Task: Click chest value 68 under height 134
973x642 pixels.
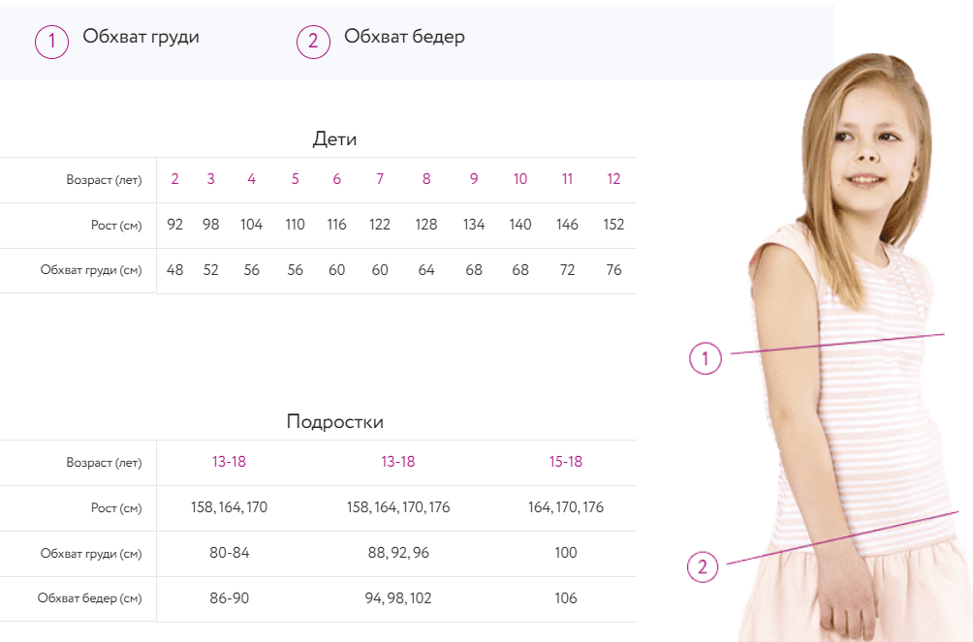Action: pyautogui.click(x=474, y=270)
